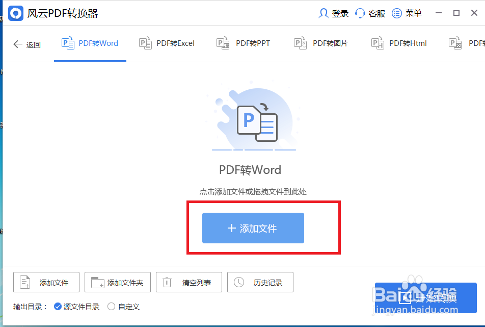The width and height of the screenshot is (485, 327).
Task: Click the 风云PDF转换器 app logo
Action: pyautogui.click(x=16, y=13)
